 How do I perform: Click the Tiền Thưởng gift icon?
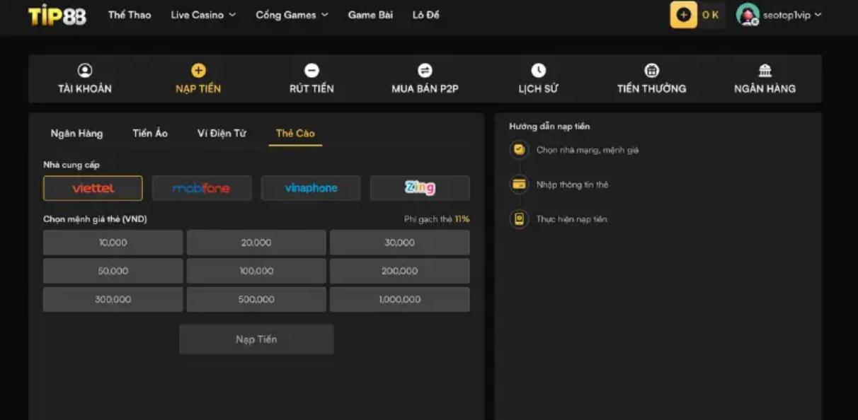[652, 70]
